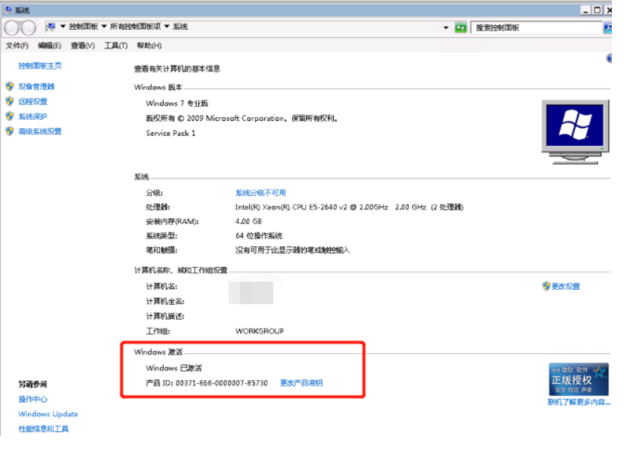
Task: Click the 正版授权 genuine software badge
Action: (x=578, y=379)
